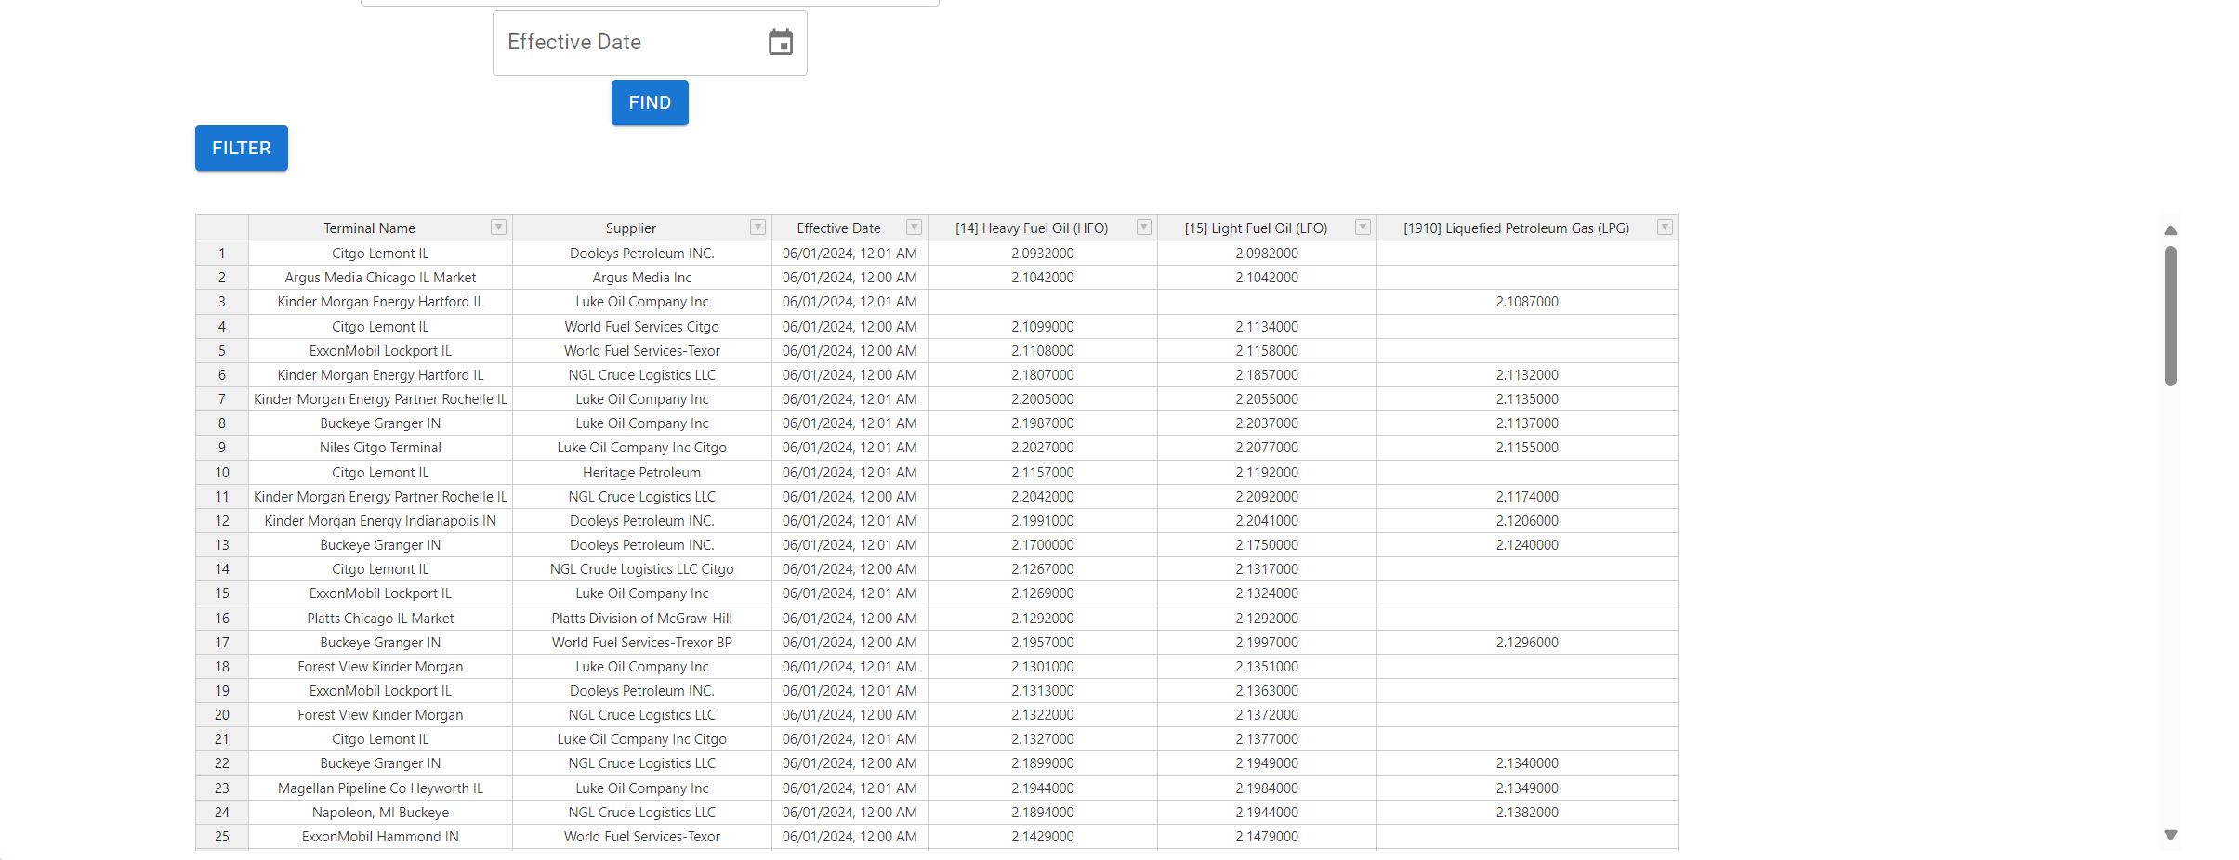Select row number 13 header
2239x860 pixels.
(222, 545)
